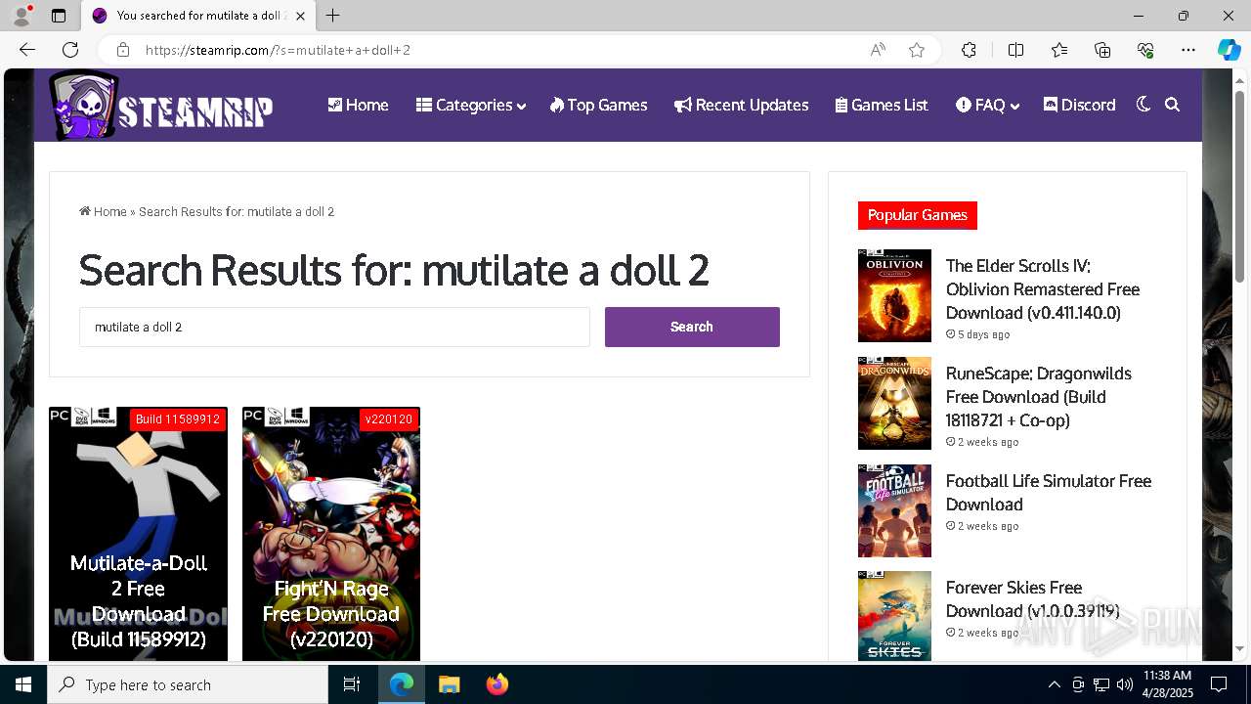Screen dimensions: 1251x704
Task: Go back with the browser back arrow
Action: (x=27, y=50)
